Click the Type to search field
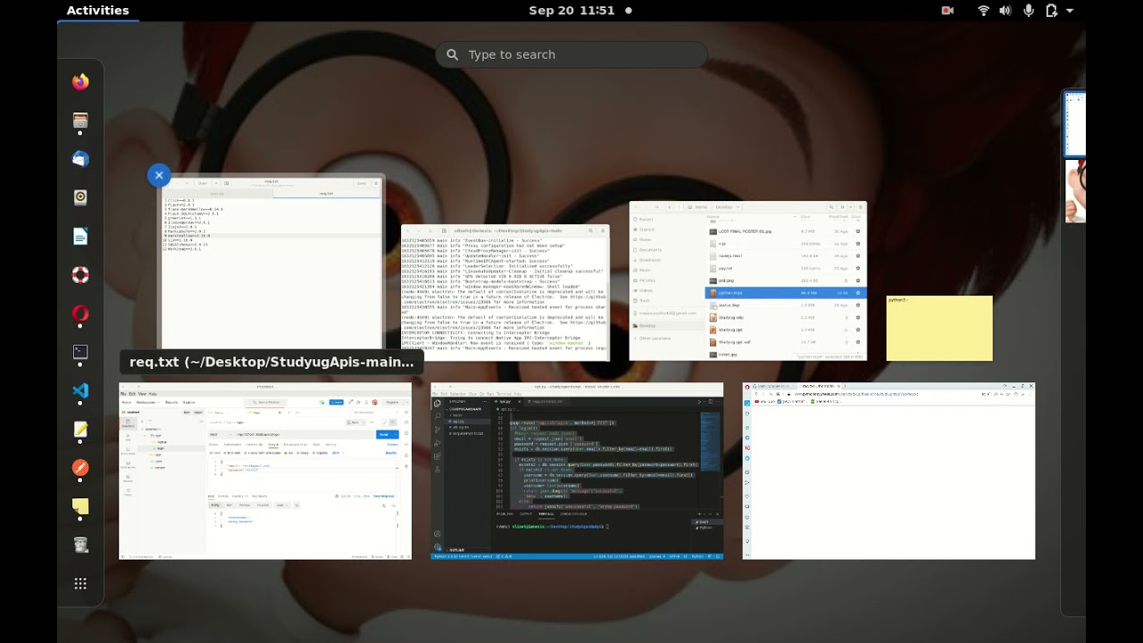The width and height of the screenshot is (1143, 643). click(571, 54)
